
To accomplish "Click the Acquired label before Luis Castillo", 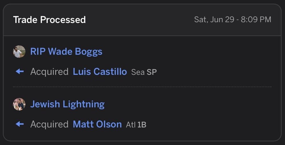I will pyautogui.click(x=49, y=72).
